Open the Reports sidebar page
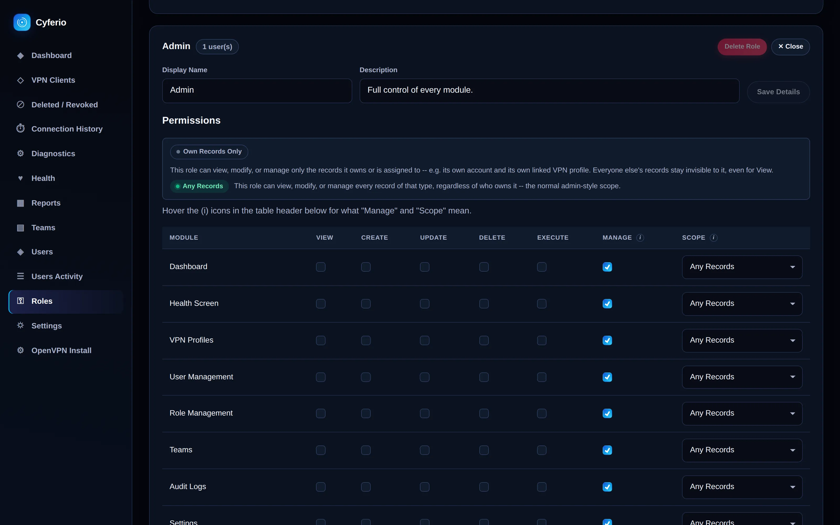The height and width of the screenshot is (525, 840). click(x=66, y=203)
